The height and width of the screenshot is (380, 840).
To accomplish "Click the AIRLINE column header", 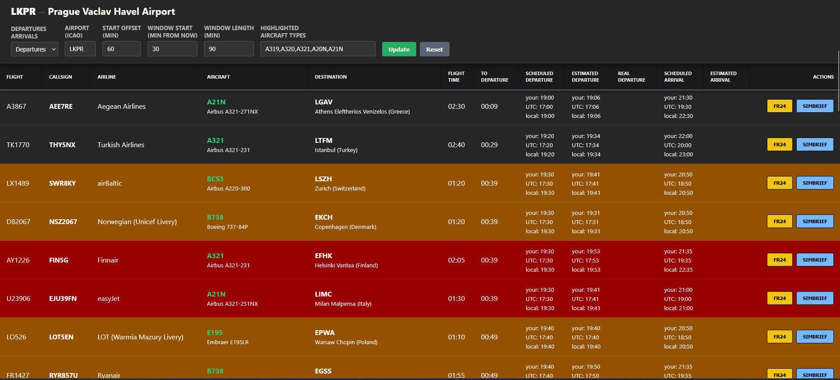I will pyautogui.click(x=107, y=77).
